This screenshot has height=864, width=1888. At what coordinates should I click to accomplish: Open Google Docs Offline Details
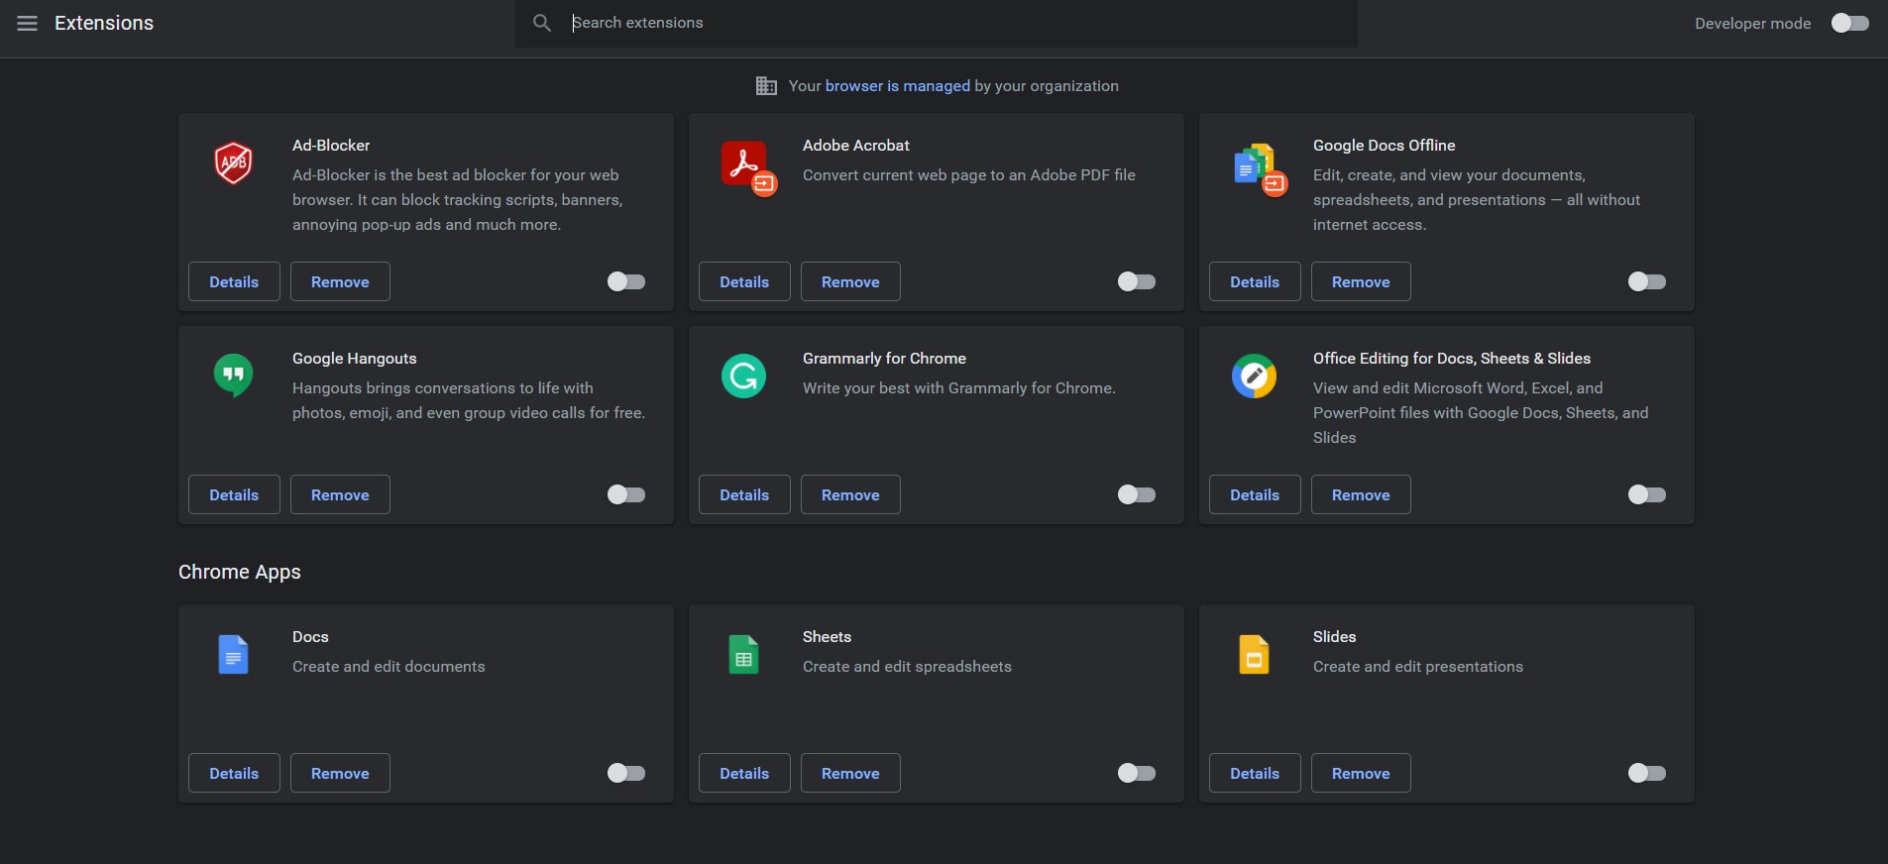(1255, 281)
